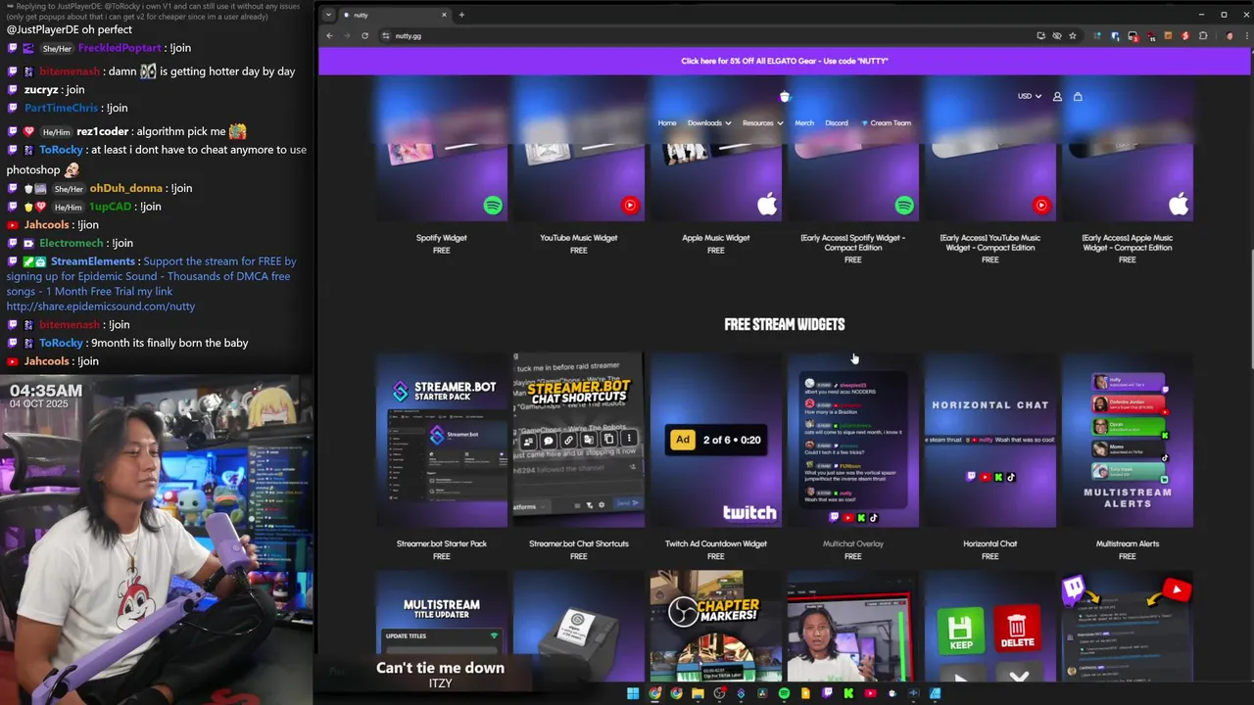Expand the Resources menu
The image size is (1254, 705).
pos(762,122)
